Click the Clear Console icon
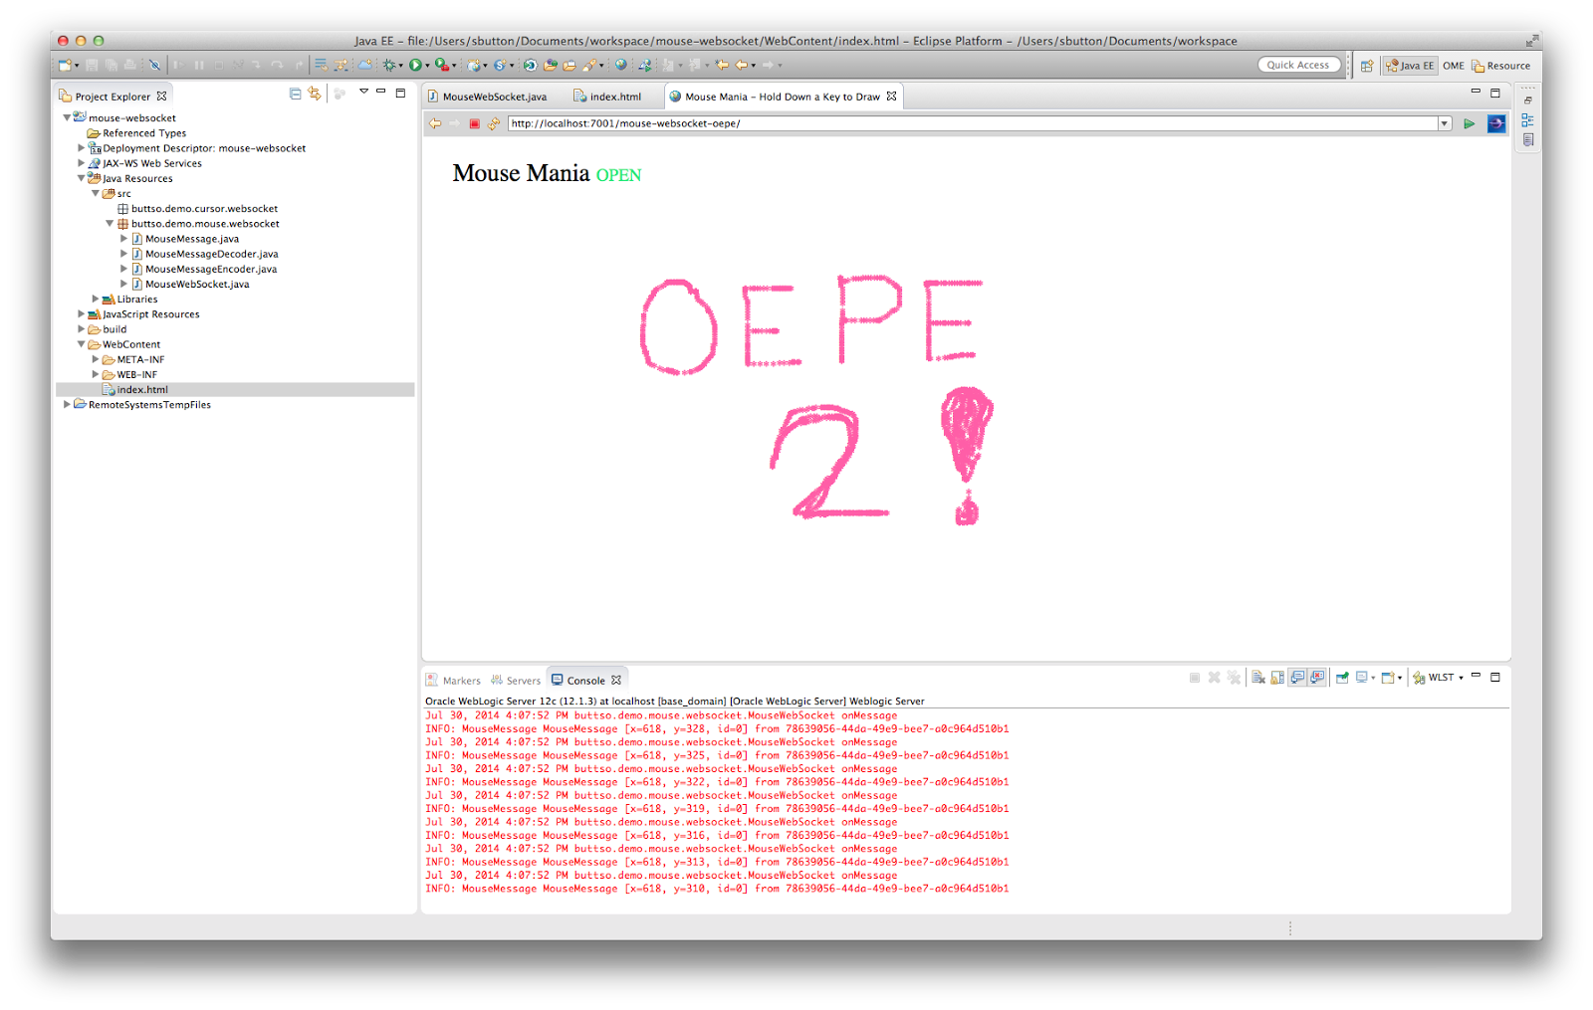1593x1010 pixels. (x=1258, y=678)
